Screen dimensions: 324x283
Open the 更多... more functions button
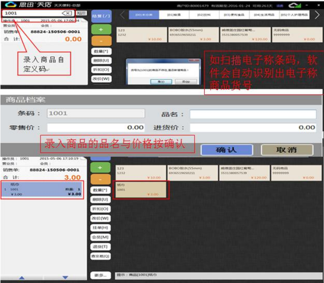coord(101,275)
